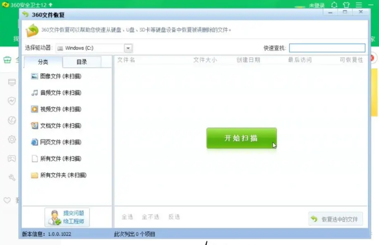Click the yellow folder icon
379x245 pixels.
click(x=35, y=175)
